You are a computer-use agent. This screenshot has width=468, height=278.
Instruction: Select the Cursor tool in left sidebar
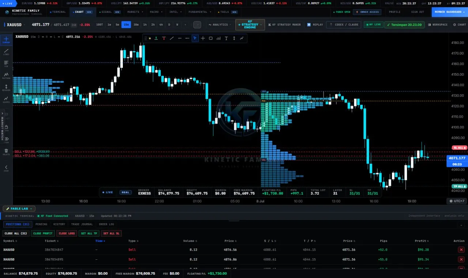tap(6, 40)
